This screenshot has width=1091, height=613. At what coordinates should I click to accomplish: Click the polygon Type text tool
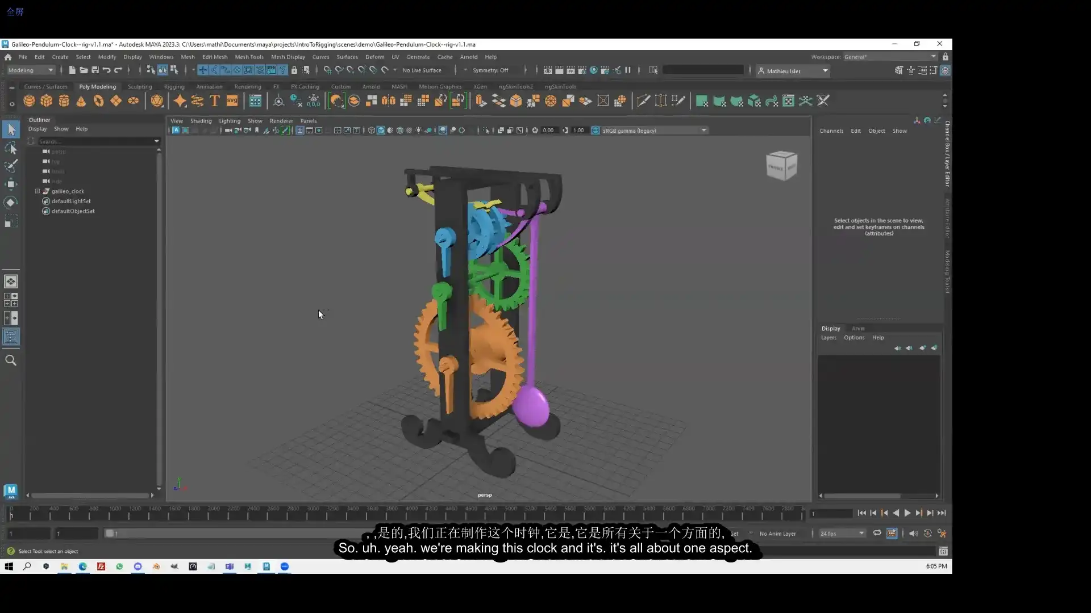[x=215, y=101]
